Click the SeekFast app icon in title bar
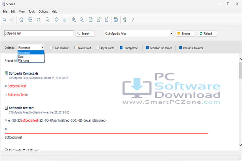 click(x=3, y=4)
